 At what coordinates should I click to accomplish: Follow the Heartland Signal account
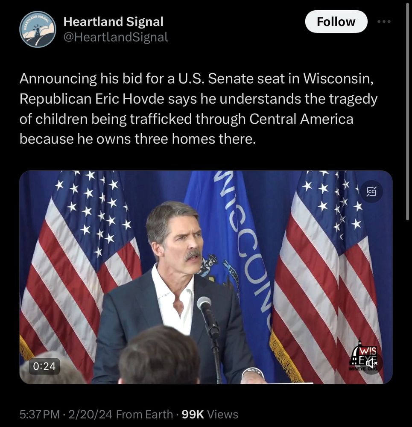[336, 22]
